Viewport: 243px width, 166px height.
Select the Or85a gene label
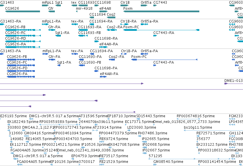(146, 3)
